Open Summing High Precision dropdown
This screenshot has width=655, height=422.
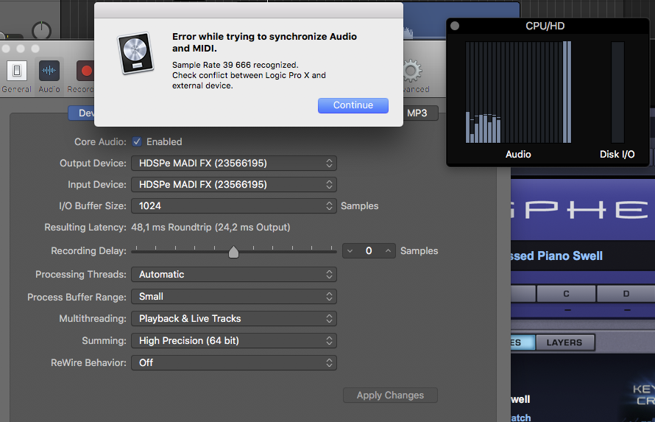pos(234,340)
